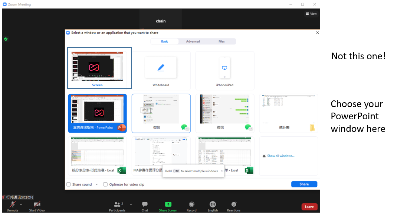Screen dimensions: 394x213
Task: Click the green Share Screen icon
Action: click(x=168, y=204)
